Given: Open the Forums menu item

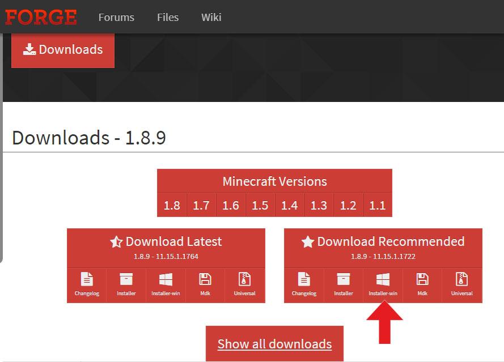Looking at the screenshot, I should [116, 17].
